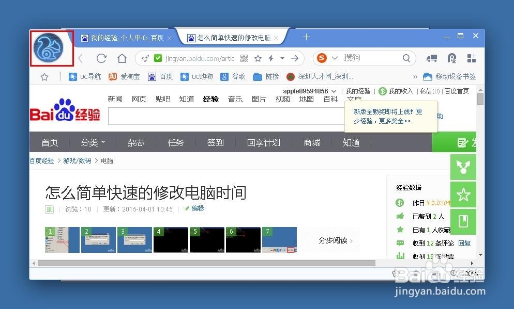Click 游戏/数码 breadcrumb link
The height and width of the screenshot is (309, 514).
(77, 161)
